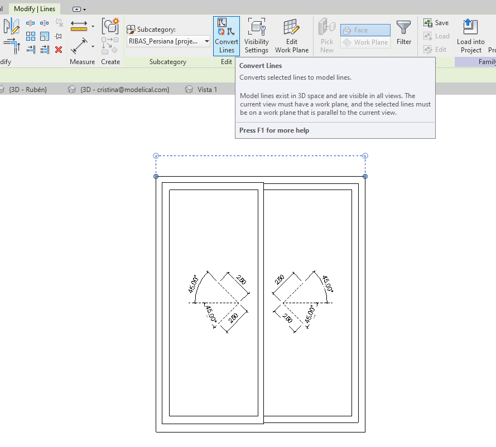Click the Create Similar icon
Viewport: 496px width, 447px height.
(110, 26)
